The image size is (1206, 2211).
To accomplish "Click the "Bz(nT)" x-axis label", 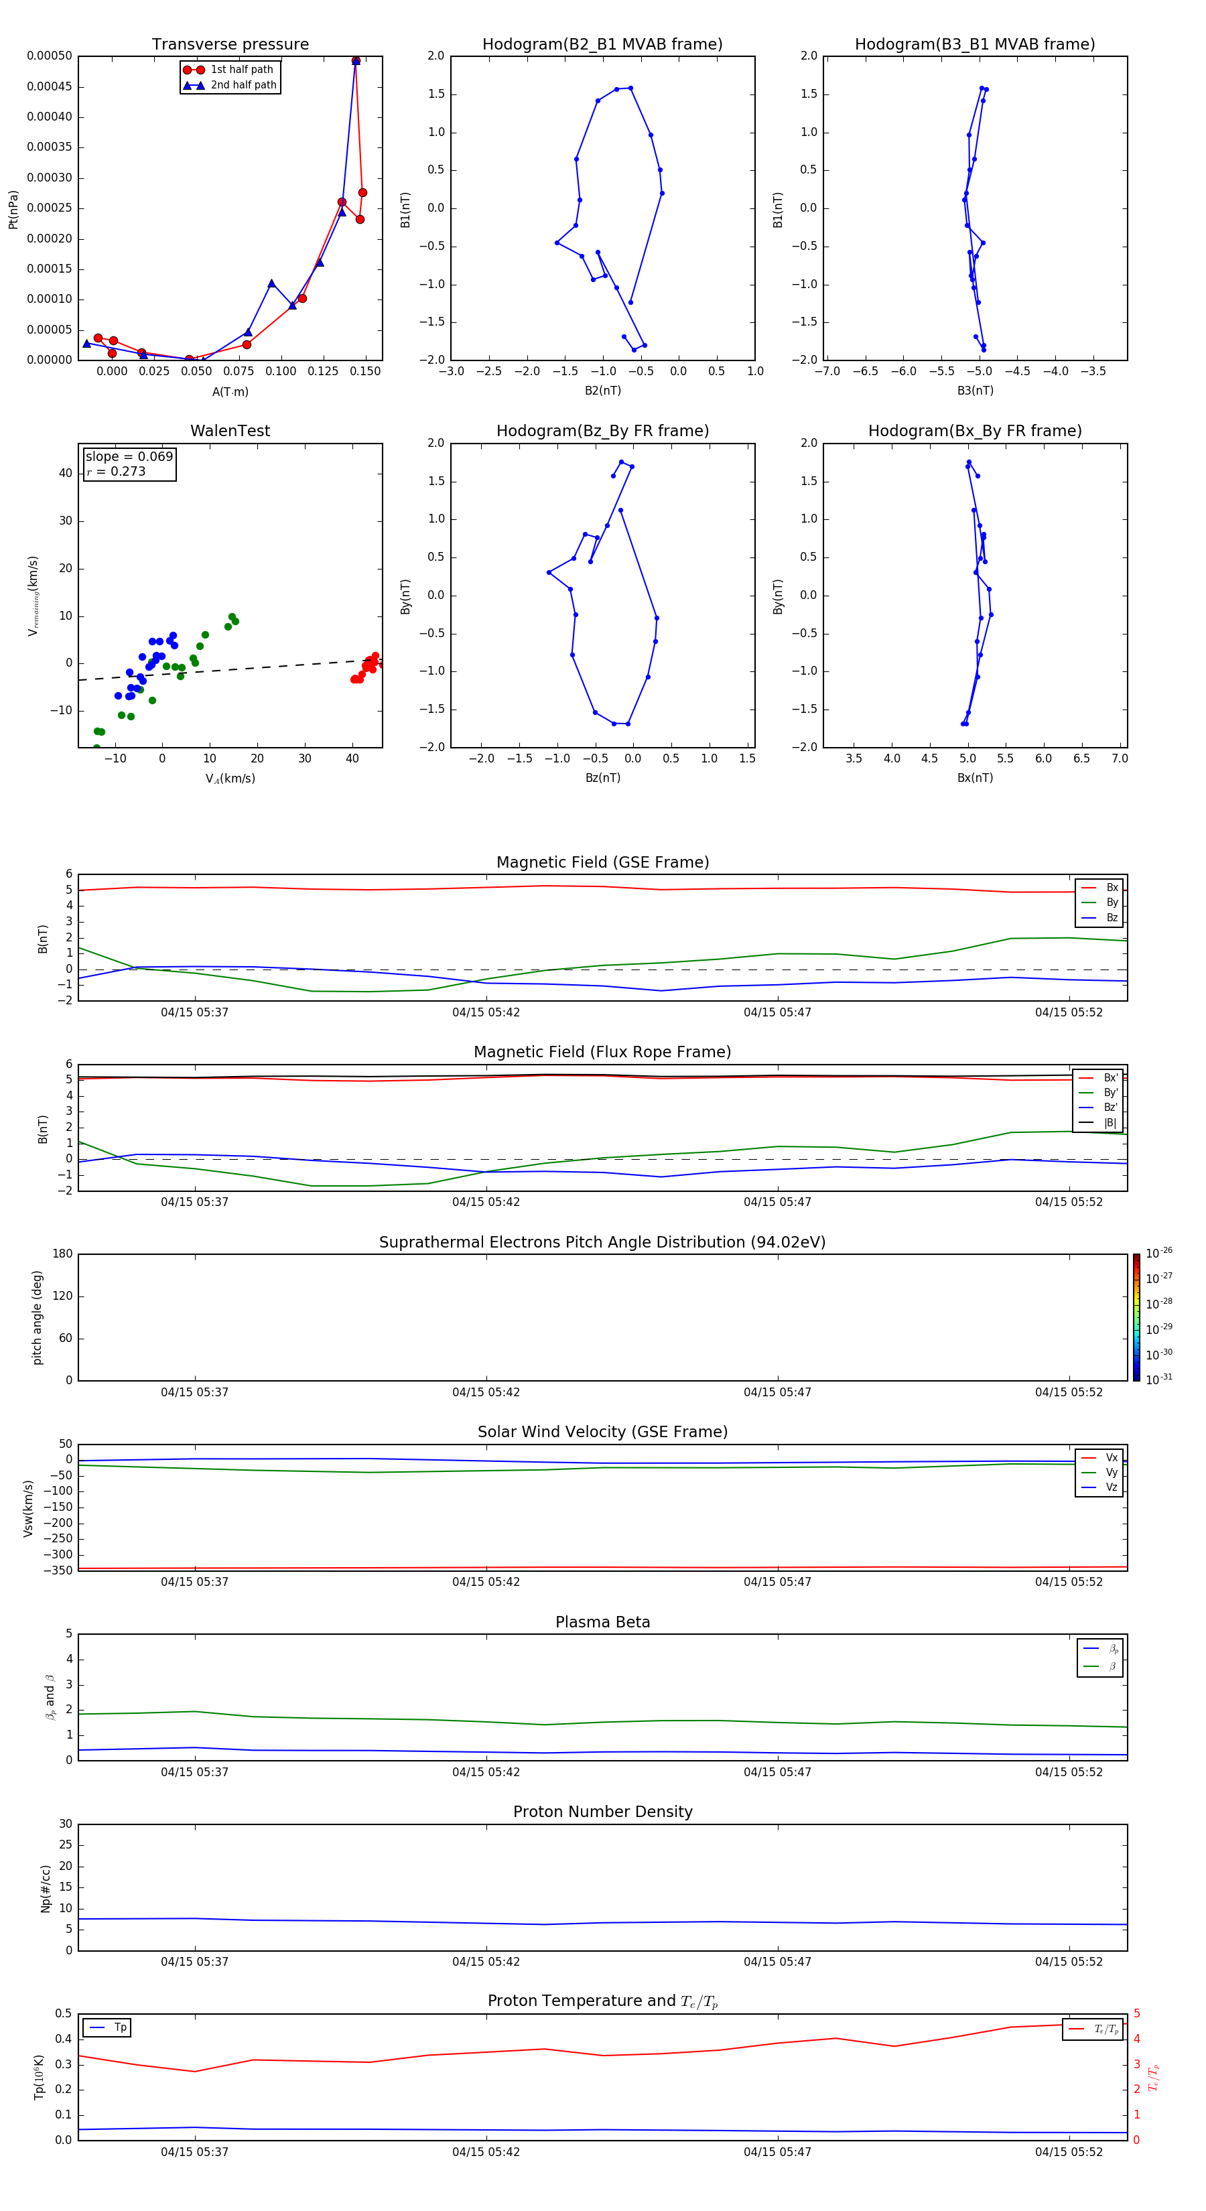I will (602, 778).
